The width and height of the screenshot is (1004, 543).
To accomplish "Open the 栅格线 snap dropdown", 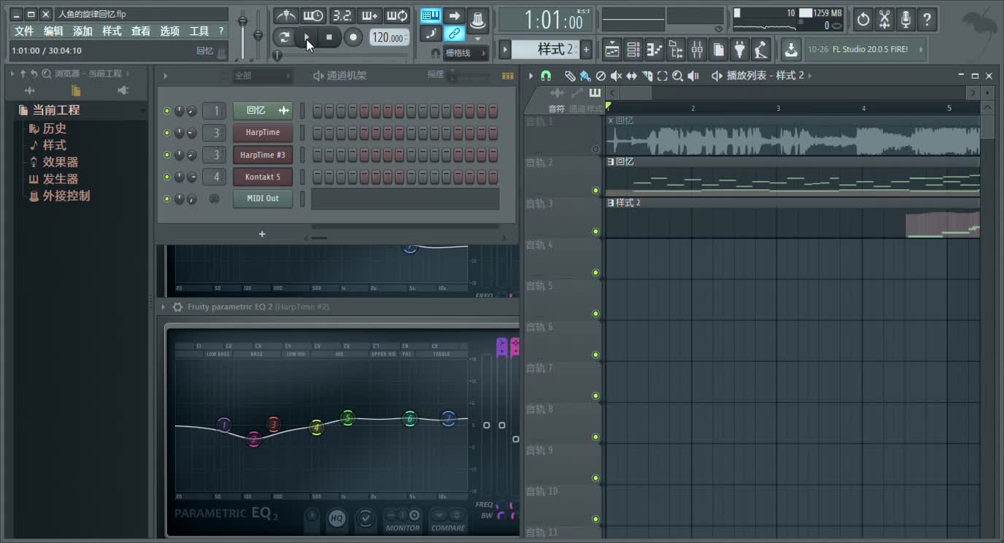I will click(466, 53).
